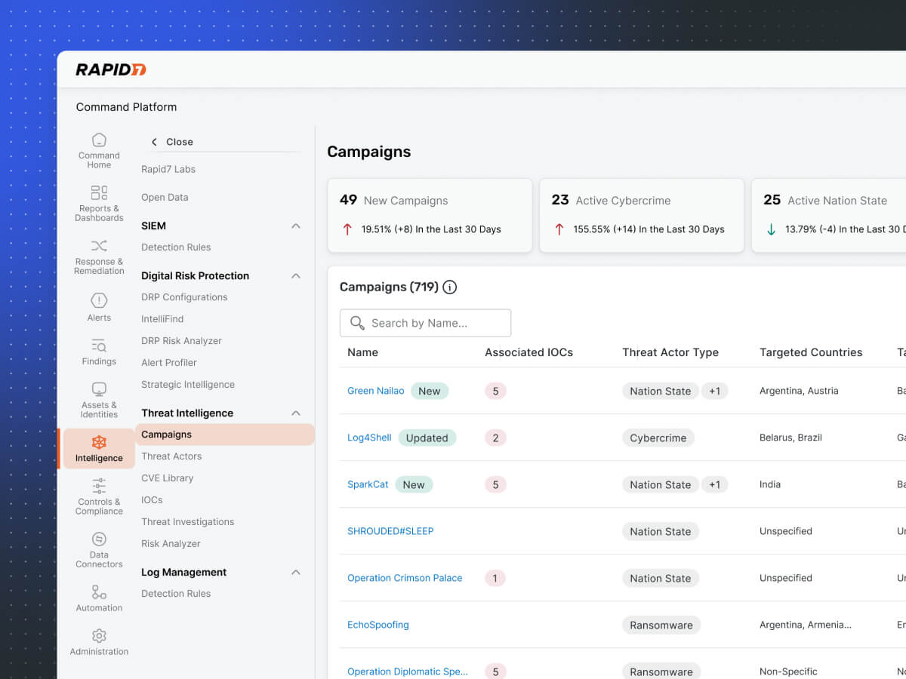906x679 pixels.
Task: Open the Green Nailao campaign link
Action: point(375,391)
